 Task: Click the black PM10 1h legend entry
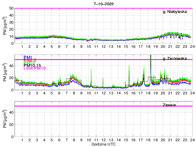(x=32, y=65)
